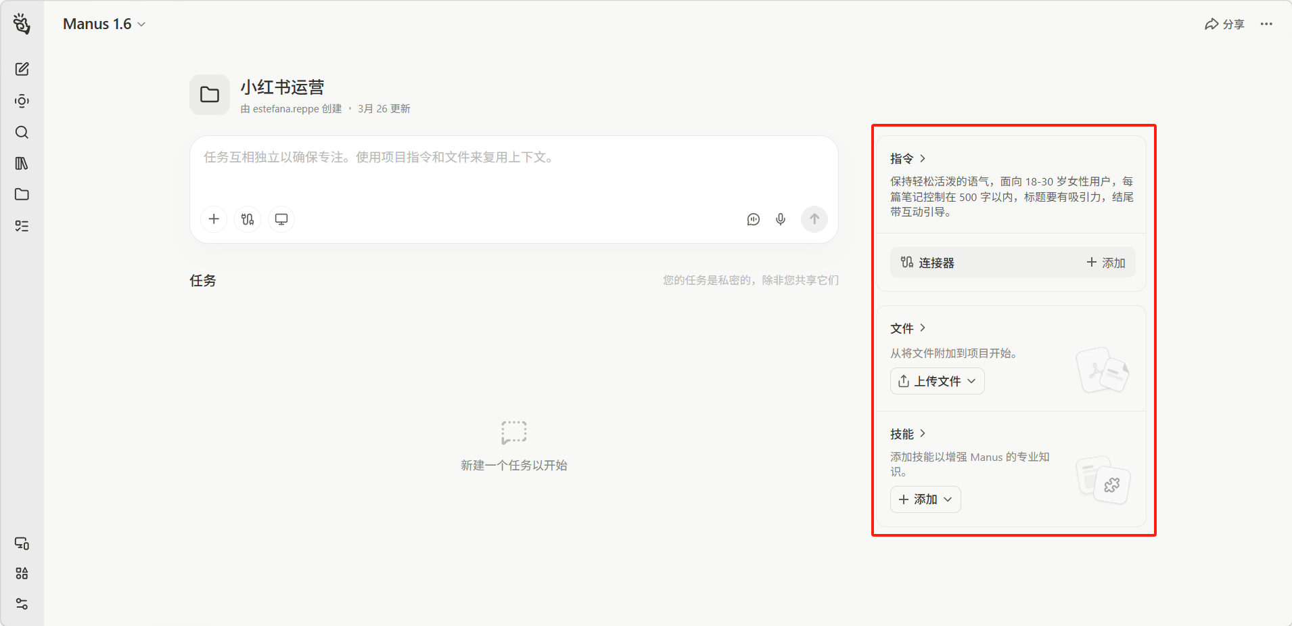
Task: Click the connector icon below the input box
Action: [248, 219]
